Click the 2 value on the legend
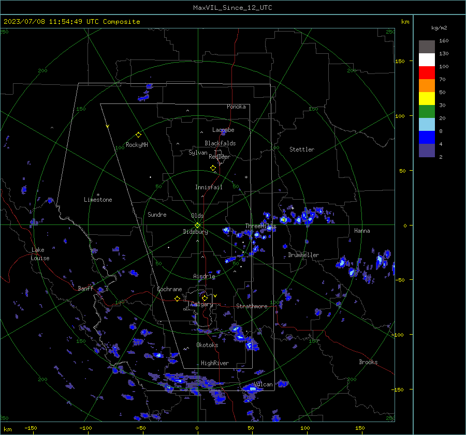The height and width of the screenshot is (435, 466). pos(441,157)
